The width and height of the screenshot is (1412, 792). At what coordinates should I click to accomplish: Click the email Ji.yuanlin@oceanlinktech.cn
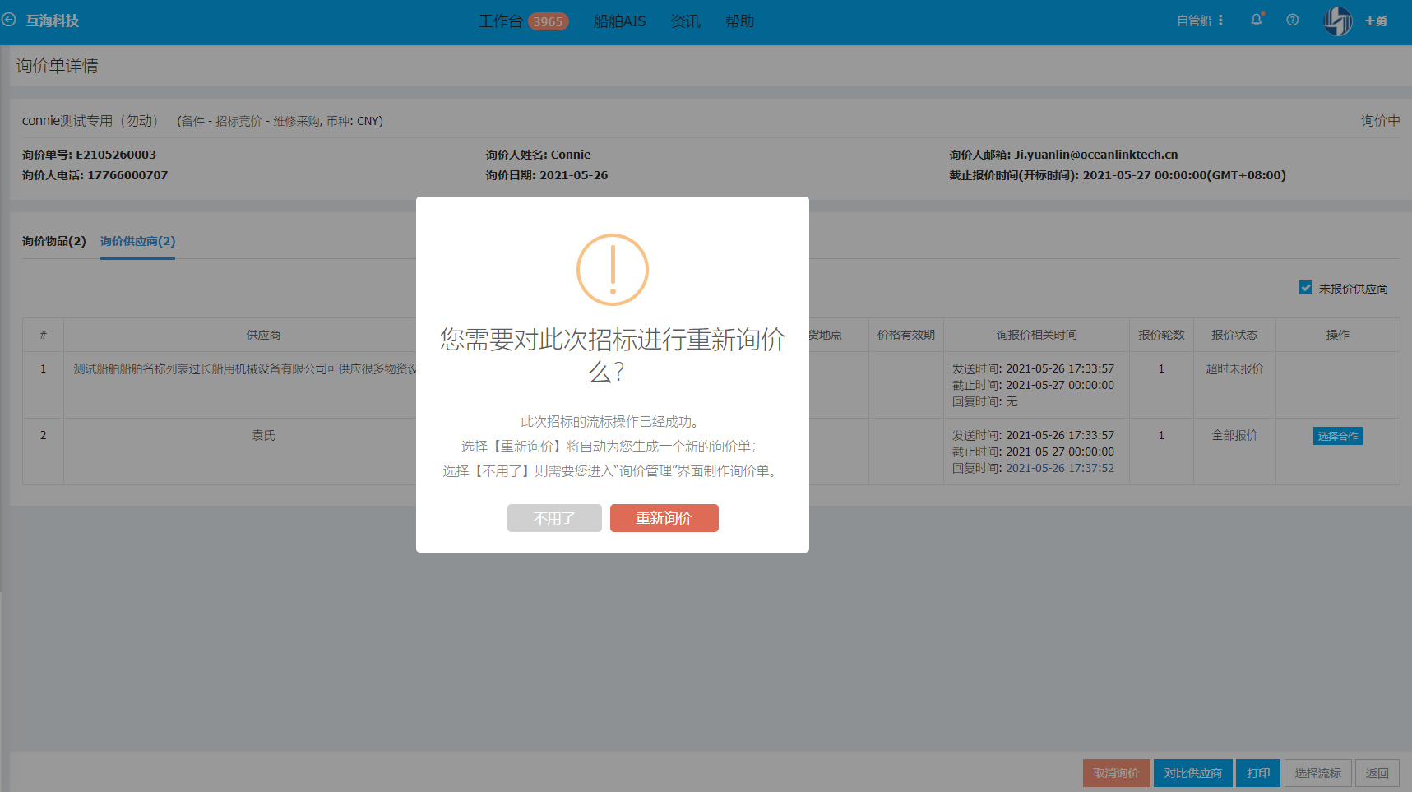tap(1096, 155)
